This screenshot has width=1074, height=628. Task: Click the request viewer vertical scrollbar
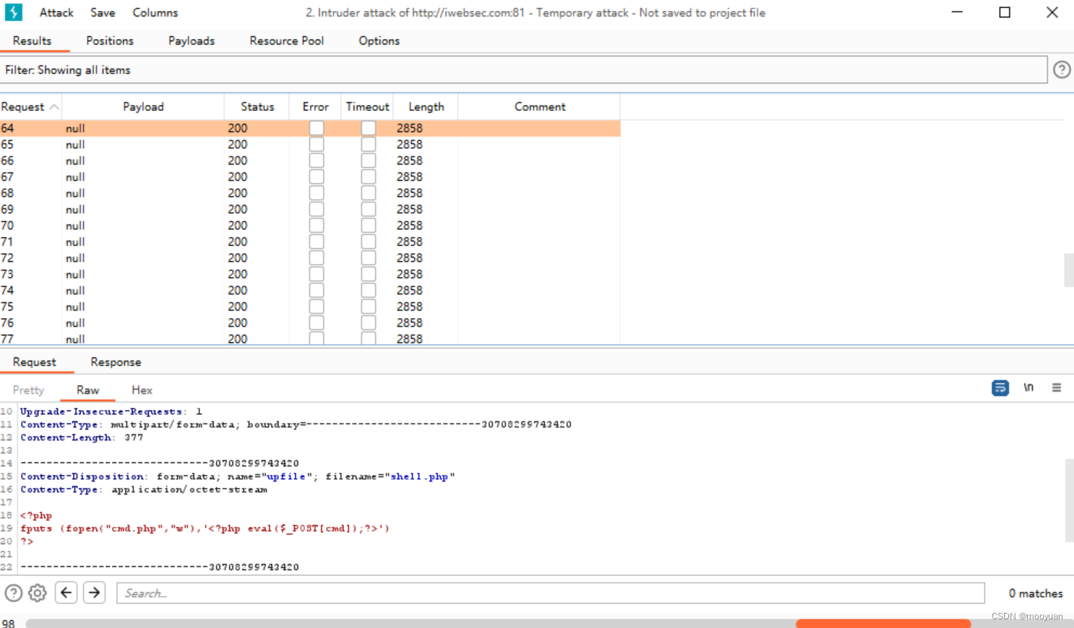1069,500
